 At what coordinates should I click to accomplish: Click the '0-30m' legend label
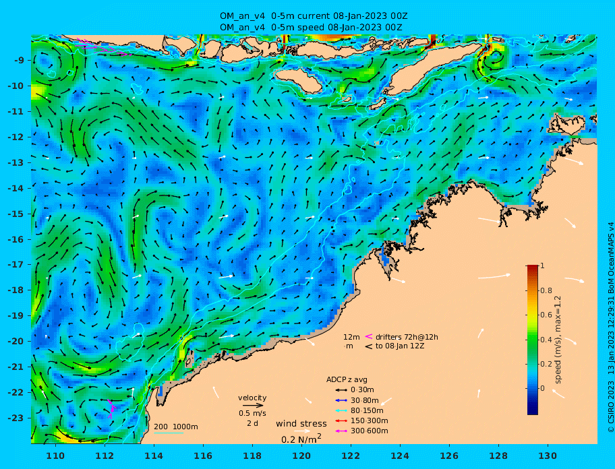tap(362, 390)
